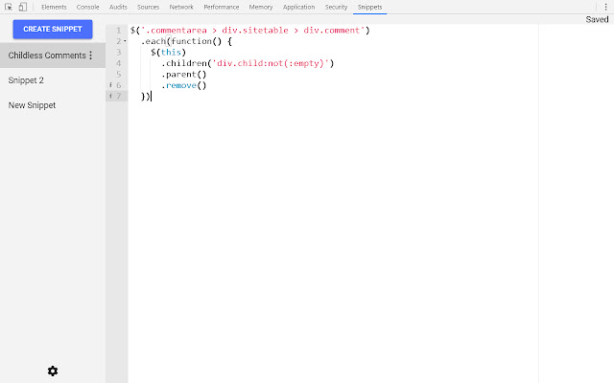Viewport: 614px width, 383px height.
Task: Open the Audits tab
Action: point(118,7)
